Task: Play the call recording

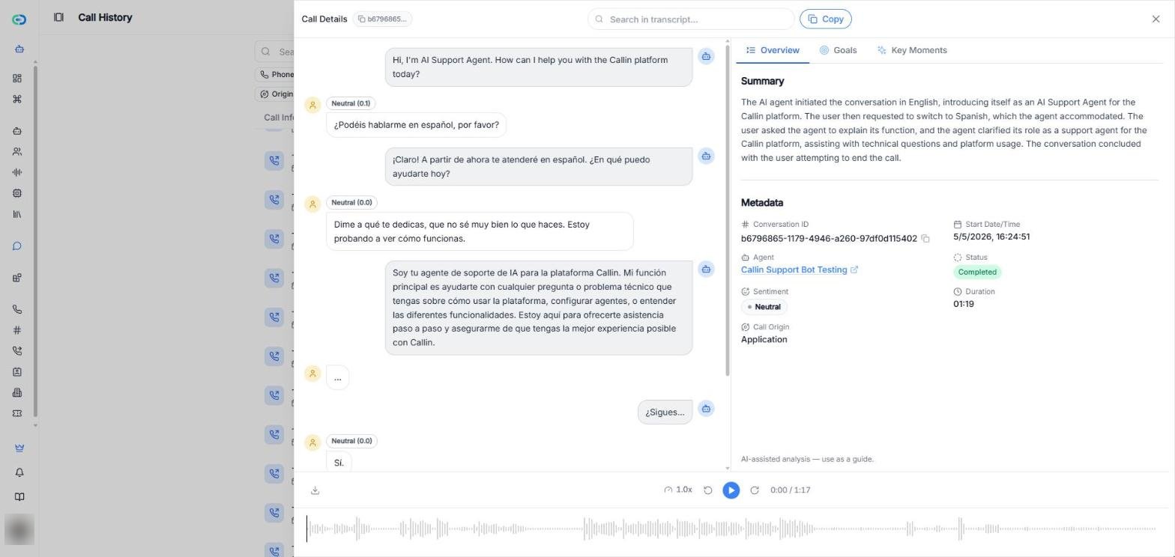Action: click(731, 490)
